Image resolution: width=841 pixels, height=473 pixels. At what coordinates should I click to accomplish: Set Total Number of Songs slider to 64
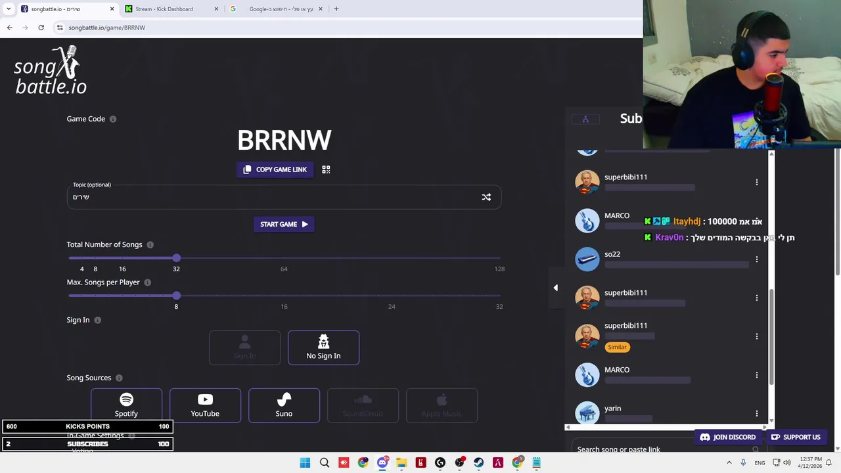284,258
